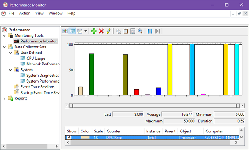
Task: Expand Reports tree node
Action: (x=4, y=99)
